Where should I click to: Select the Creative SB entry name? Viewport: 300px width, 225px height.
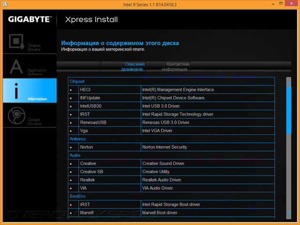pyautogui.click(x=91, y=172)
